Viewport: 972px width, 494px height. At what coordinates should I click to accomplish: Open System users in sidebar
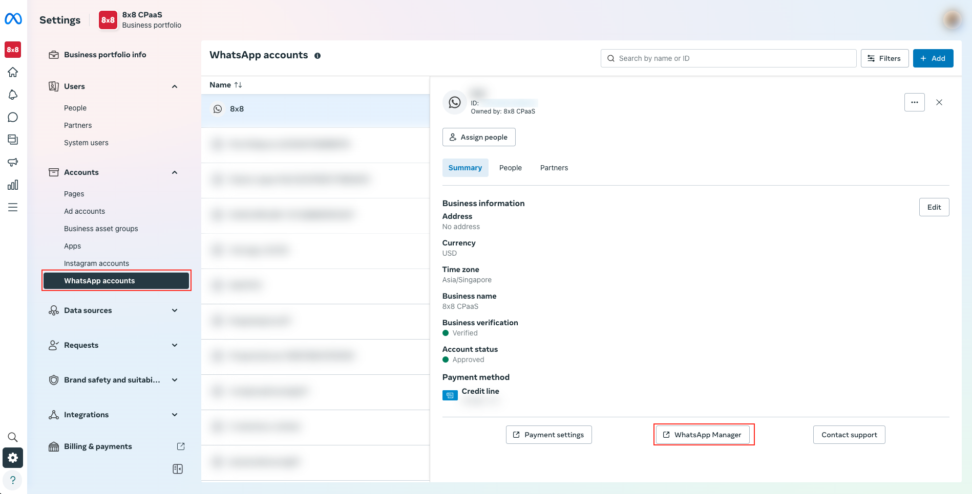tap(86, 143)
